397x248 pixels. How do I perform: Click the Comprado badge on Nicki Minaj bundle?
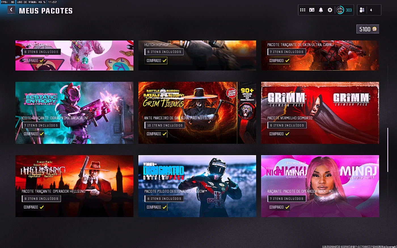(x=279, y=207)
